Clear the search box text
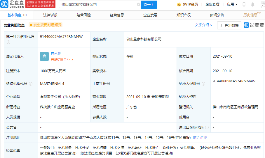This screenshot has height=158, width=265. click(138, 5)
